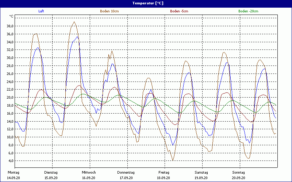This screenshot has width=292, height=182.
Task: Click the 12,0 y-axis value
Action: tap(10, 129)
